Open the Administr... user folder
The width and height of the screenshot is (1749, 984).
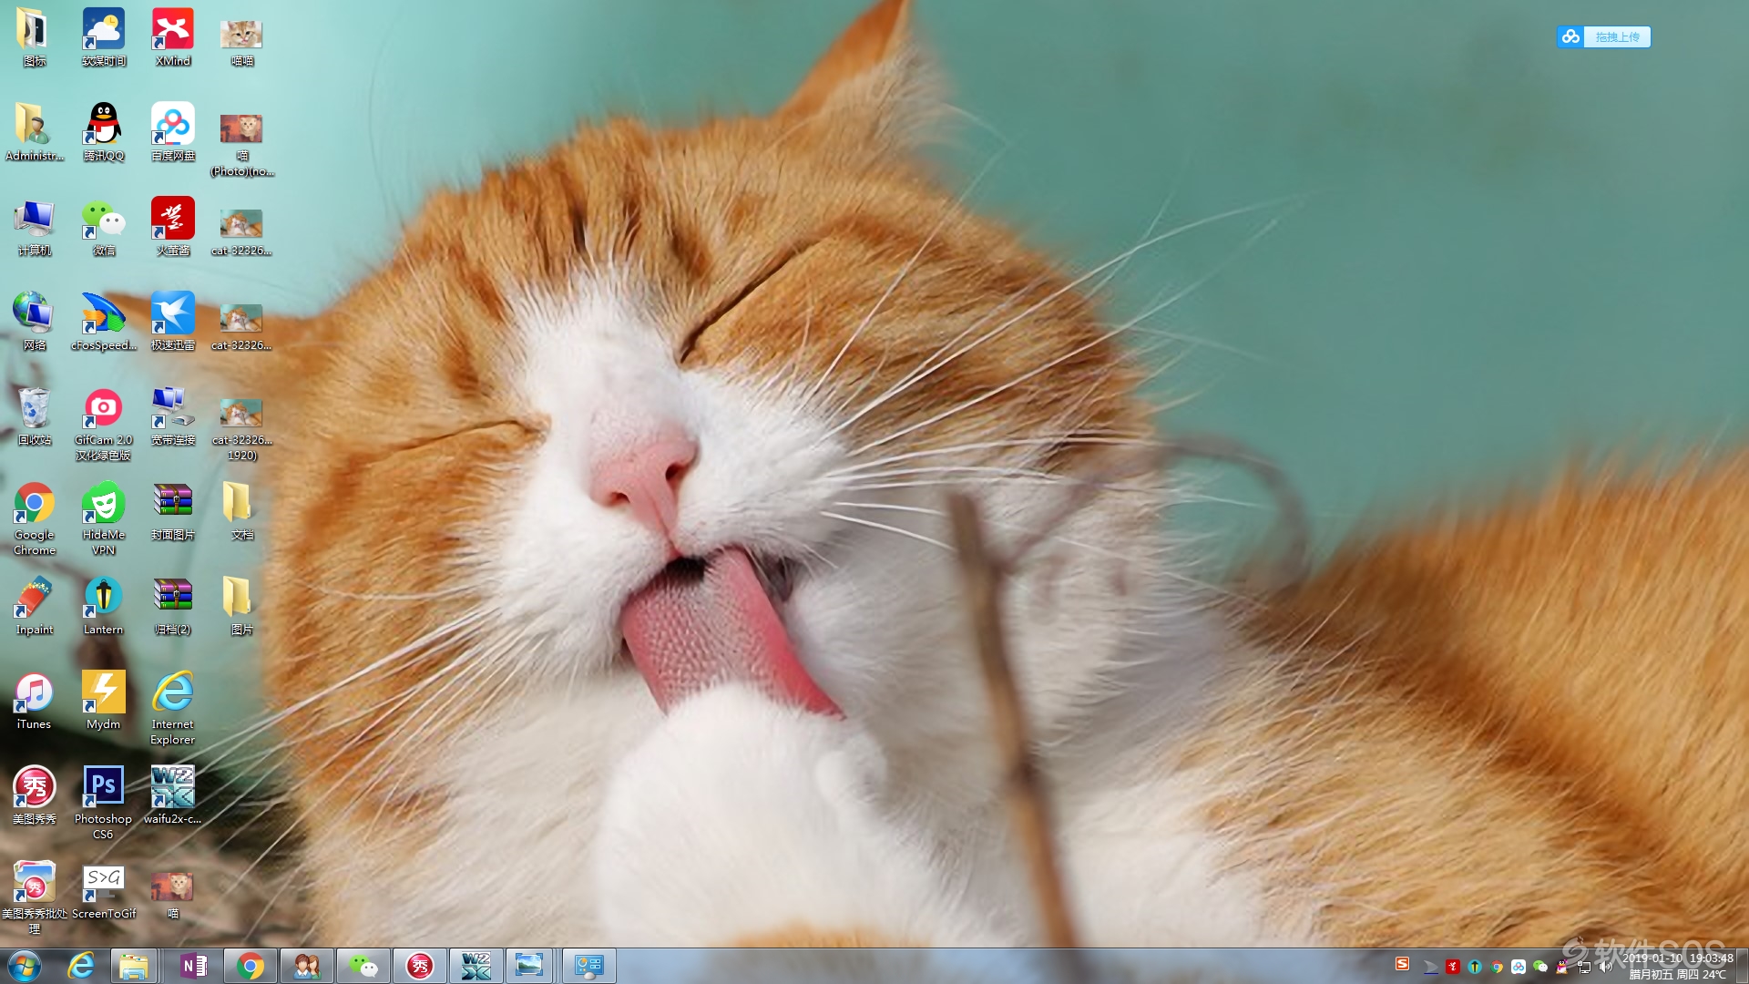point(34,133)
